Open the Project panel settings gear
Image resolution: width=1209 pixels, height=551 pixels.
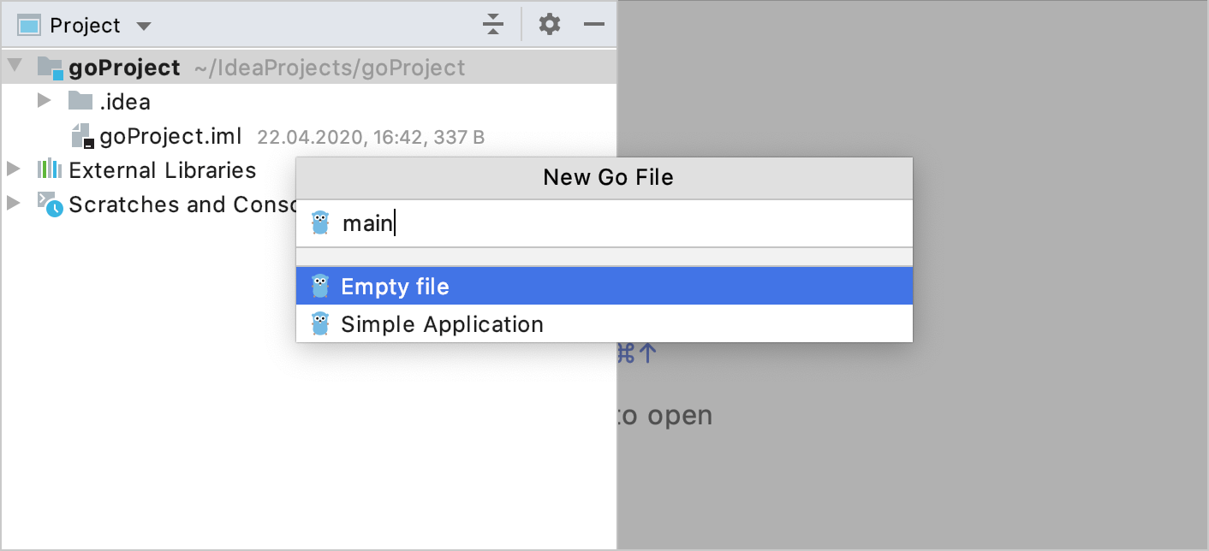549,24
